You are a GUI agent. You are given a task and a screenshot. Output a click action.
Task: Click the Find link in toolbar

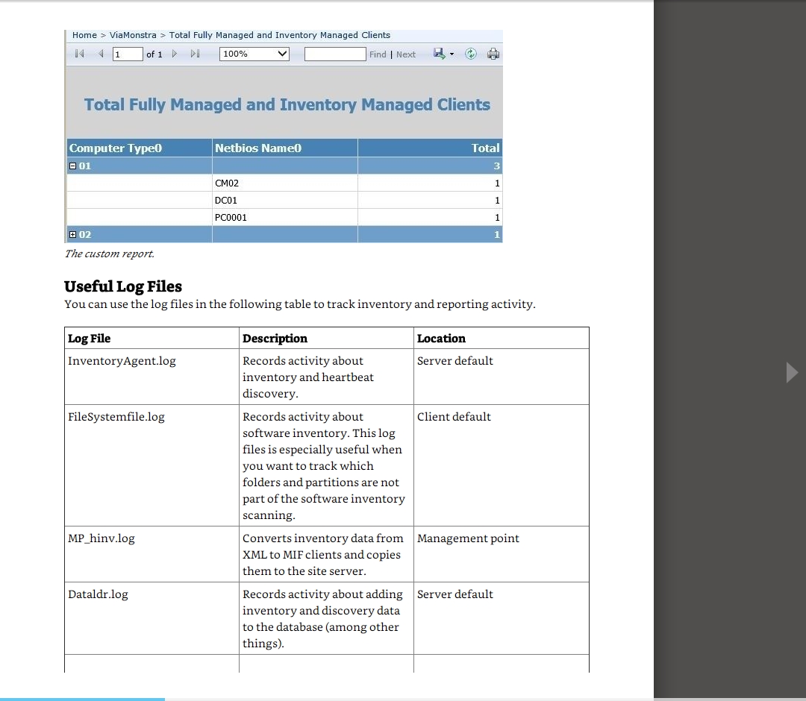point(378,54)
